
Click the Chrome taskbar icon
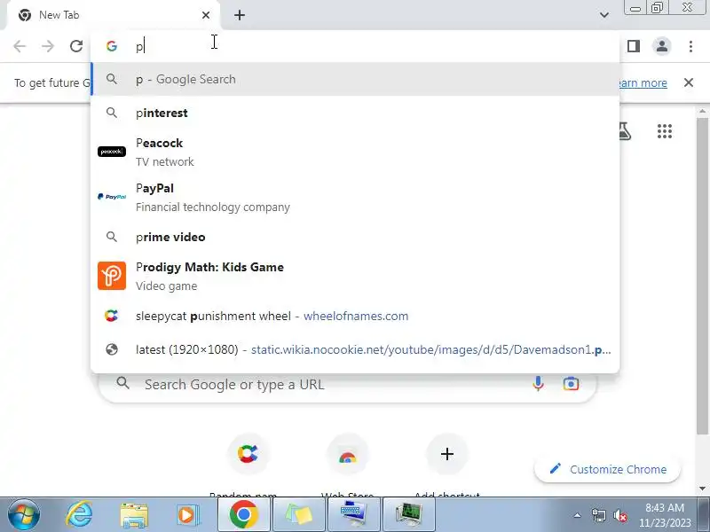tap(243, 515)
